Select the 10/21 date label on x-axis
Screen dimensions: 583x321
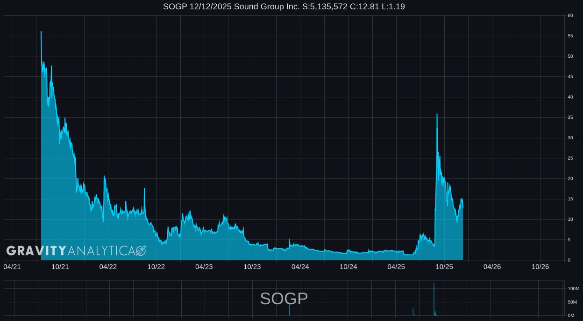pos(60,267)
